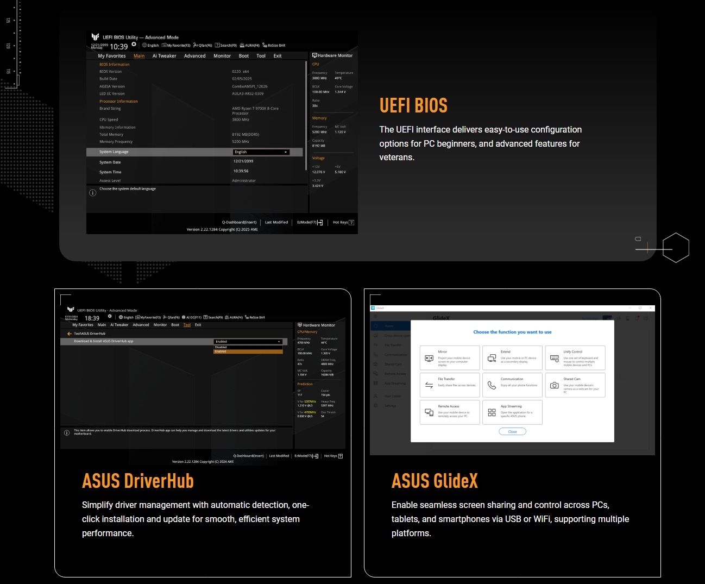This screenshot has height=584, width=705.
Task: Open My Favorite(F3) in upper BIOS toolbar
Action: (x=176, y=46)
